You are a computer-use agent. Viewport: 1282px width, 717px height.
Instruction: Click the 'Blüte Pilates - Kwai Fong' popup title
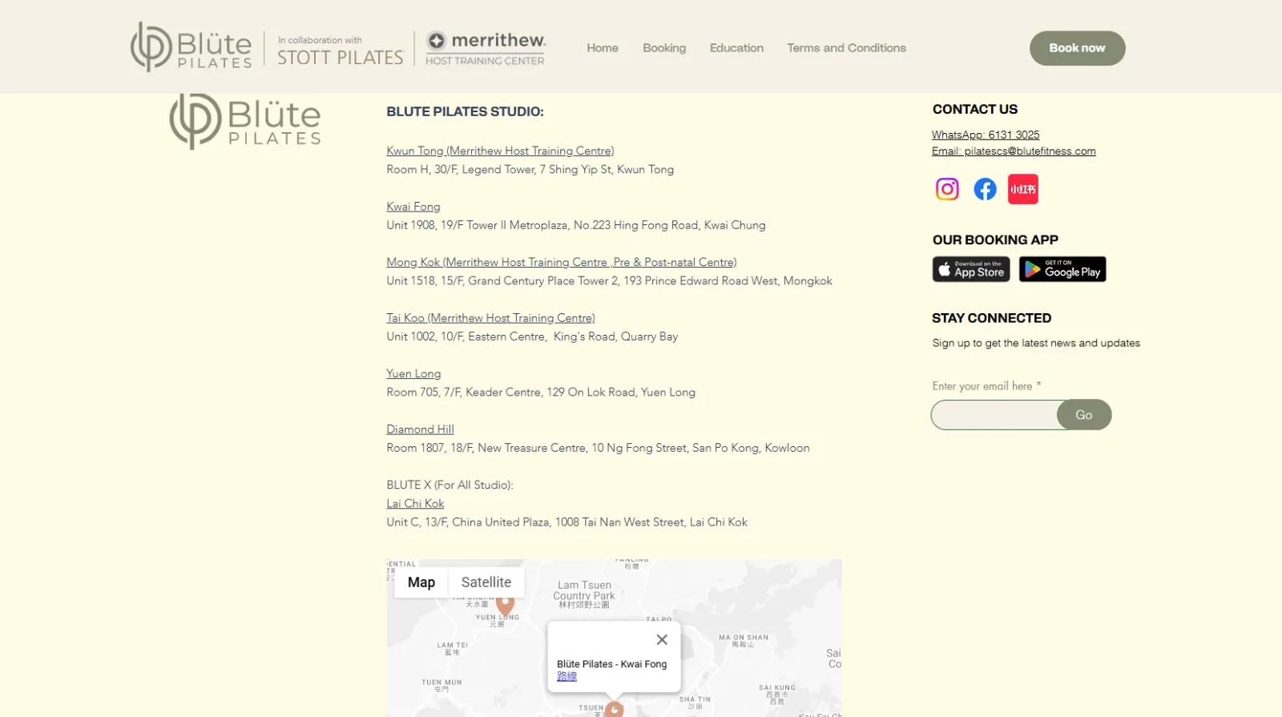[x=612, y=664]
